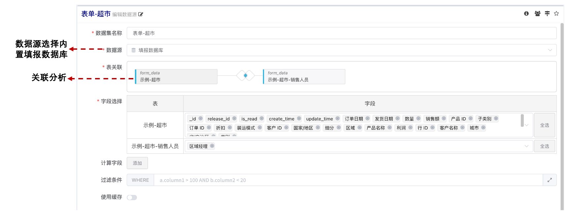
Task: Click 全选 for 示例-超市 fields
Action: (545, 125)
